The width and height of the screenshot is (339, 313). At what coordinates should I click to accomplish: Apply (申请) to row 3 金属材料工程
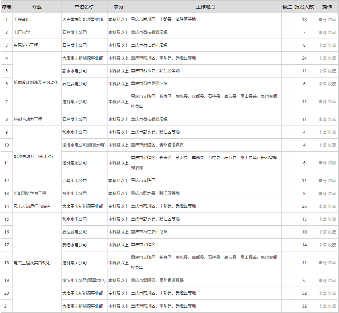[322, 45]
